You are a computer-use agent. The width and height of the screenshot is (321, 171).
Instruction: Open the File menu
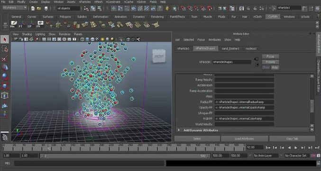coord(3,2)
